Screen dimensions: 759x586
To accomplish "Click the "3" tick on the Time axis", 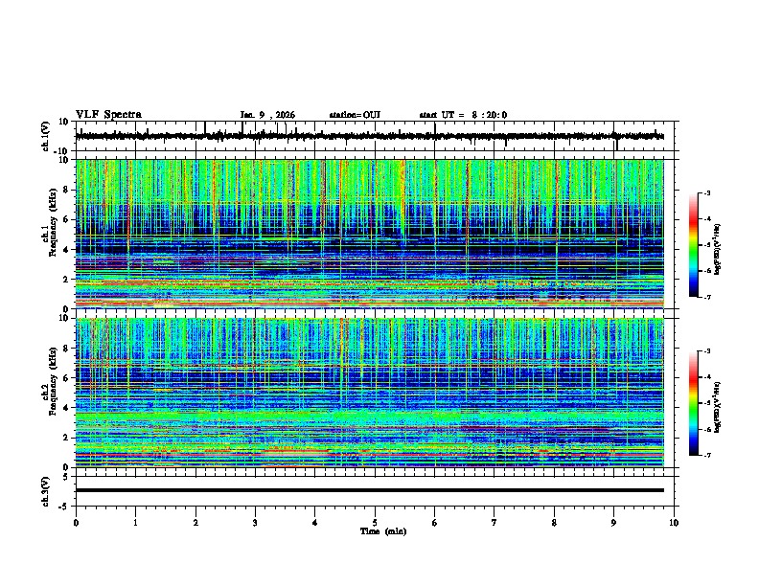I will click(x=255, y=523).
